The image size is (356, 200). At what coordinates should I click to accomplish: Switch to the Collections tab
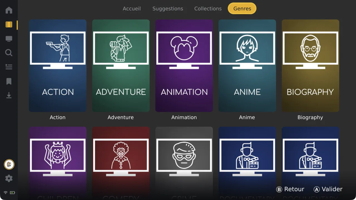[x=208, y=9]
